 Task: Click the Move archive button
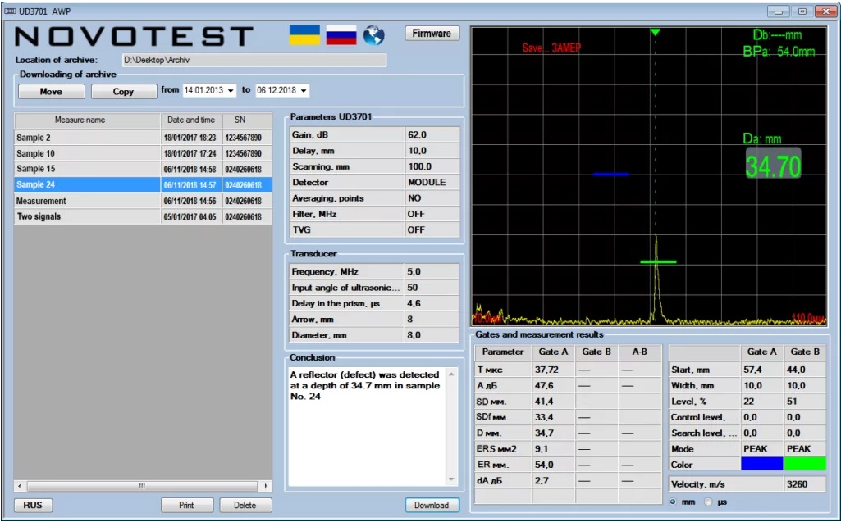[51, 92]
